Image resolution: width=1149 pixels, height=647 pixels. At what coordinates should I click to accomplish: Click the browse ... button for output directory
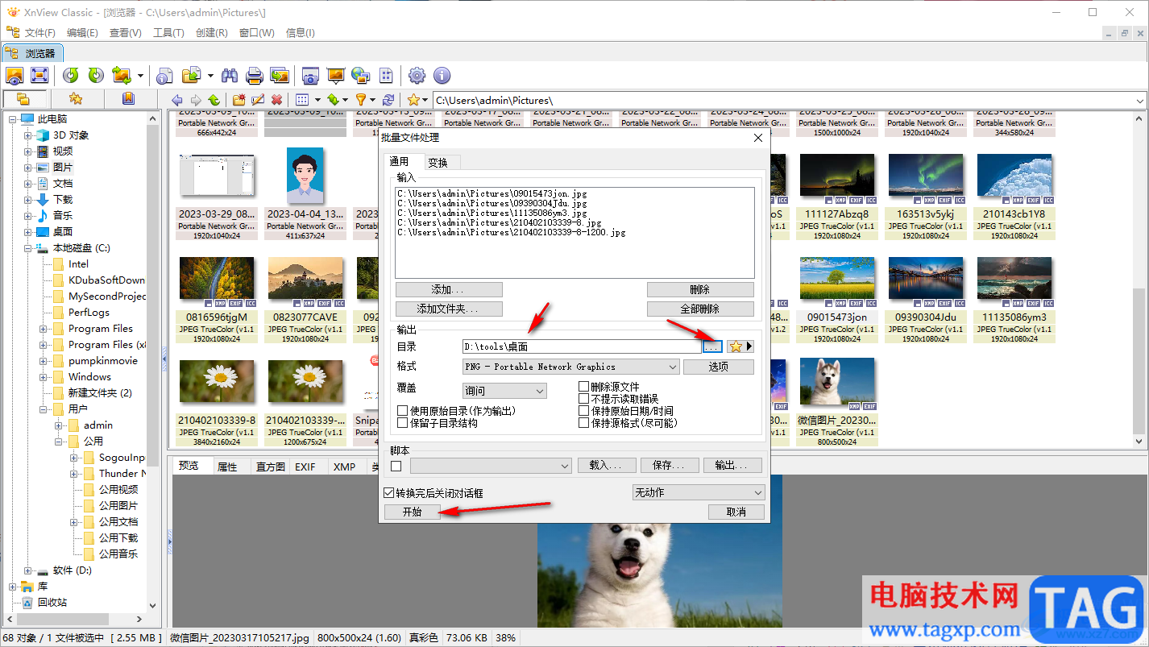712,346
